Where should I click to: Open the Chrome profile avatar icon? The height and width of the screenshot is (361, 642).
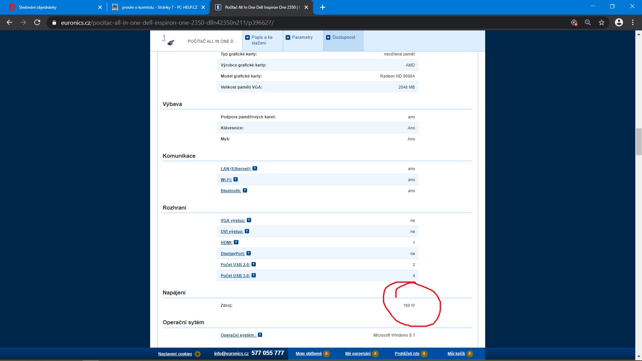(x=619, y=22)
